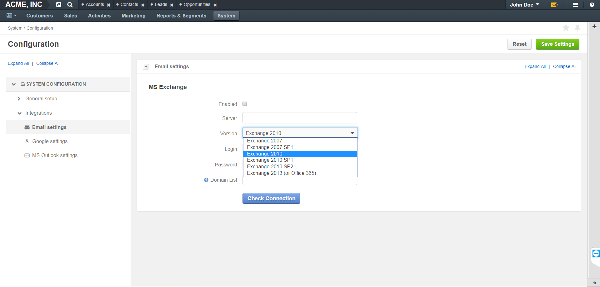600x287 pixels.
Task: Open the Sales menu
Action: click(71, 16)
